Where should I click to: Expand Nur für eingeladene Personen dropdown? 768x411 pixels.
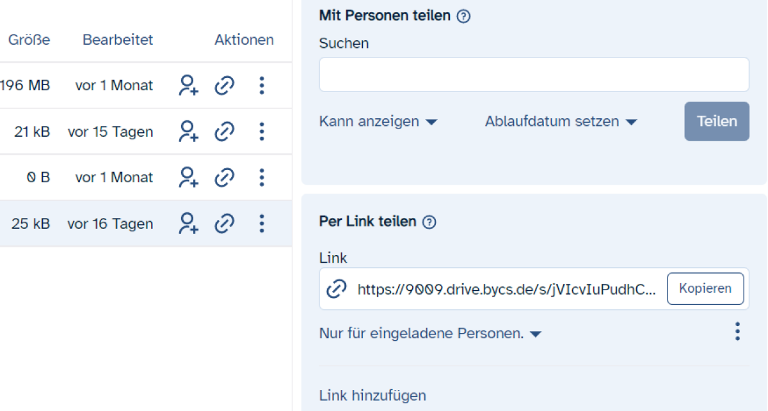(x=430, y=334)
